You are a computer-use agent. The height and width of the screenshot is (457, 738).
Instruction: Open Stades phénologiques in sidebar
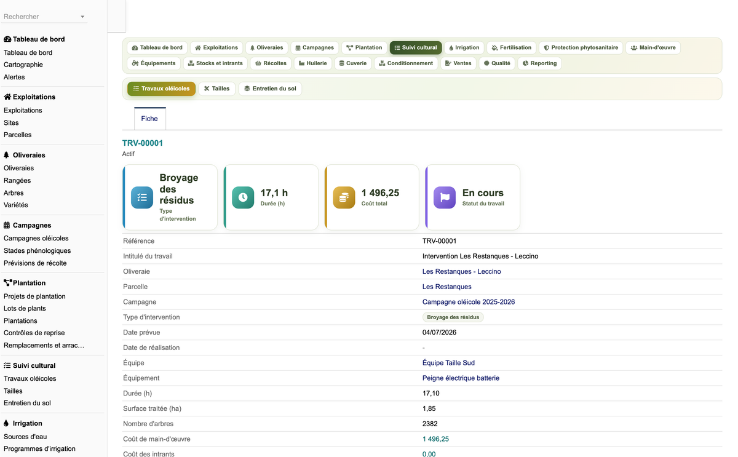(37, 250)
